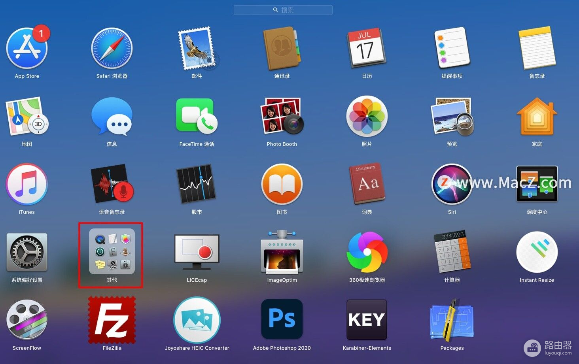The image size is (579, 364).
Task: Launch LICEcap screen recorder
Action: tap(197, 252)
